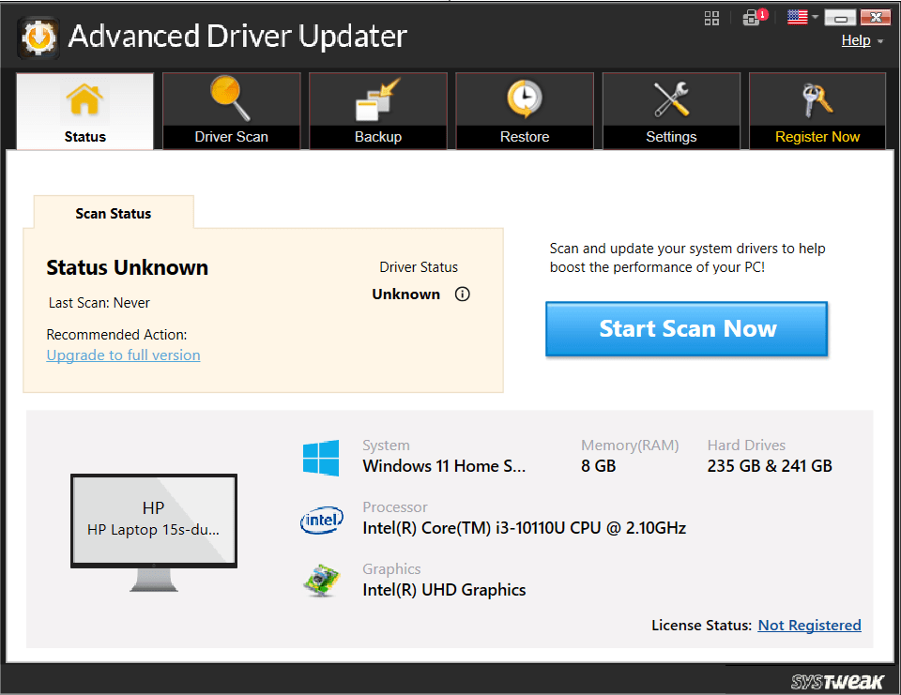Select the Scan Status panel tab
The image size is (901, 695).
pos(114,213)
